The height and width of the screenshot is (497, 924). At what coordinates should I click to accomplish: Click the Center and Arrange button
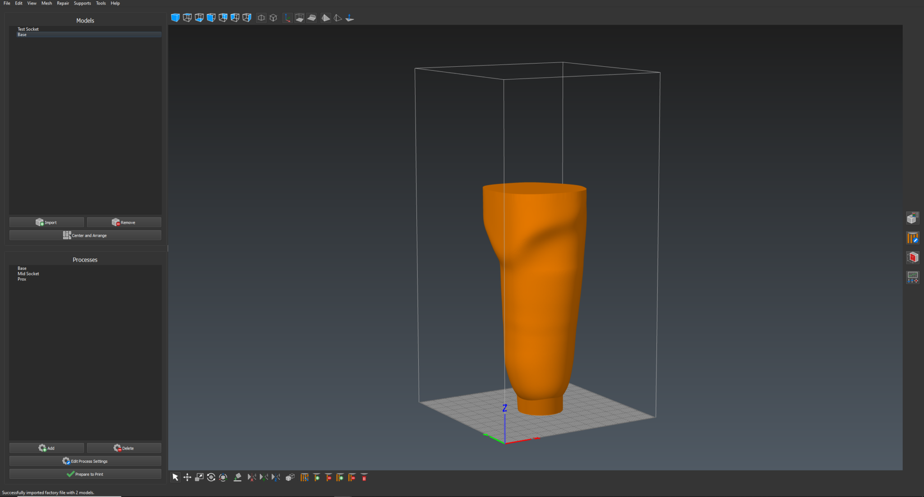[x=85, y=235]
